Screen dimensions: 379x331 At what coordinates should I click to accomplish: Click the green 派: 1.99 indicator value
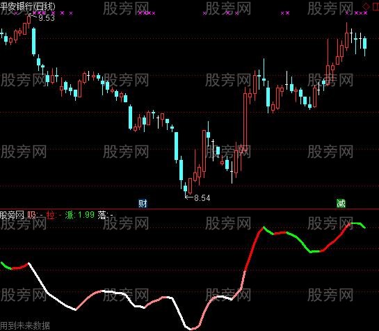pos(79,215)
